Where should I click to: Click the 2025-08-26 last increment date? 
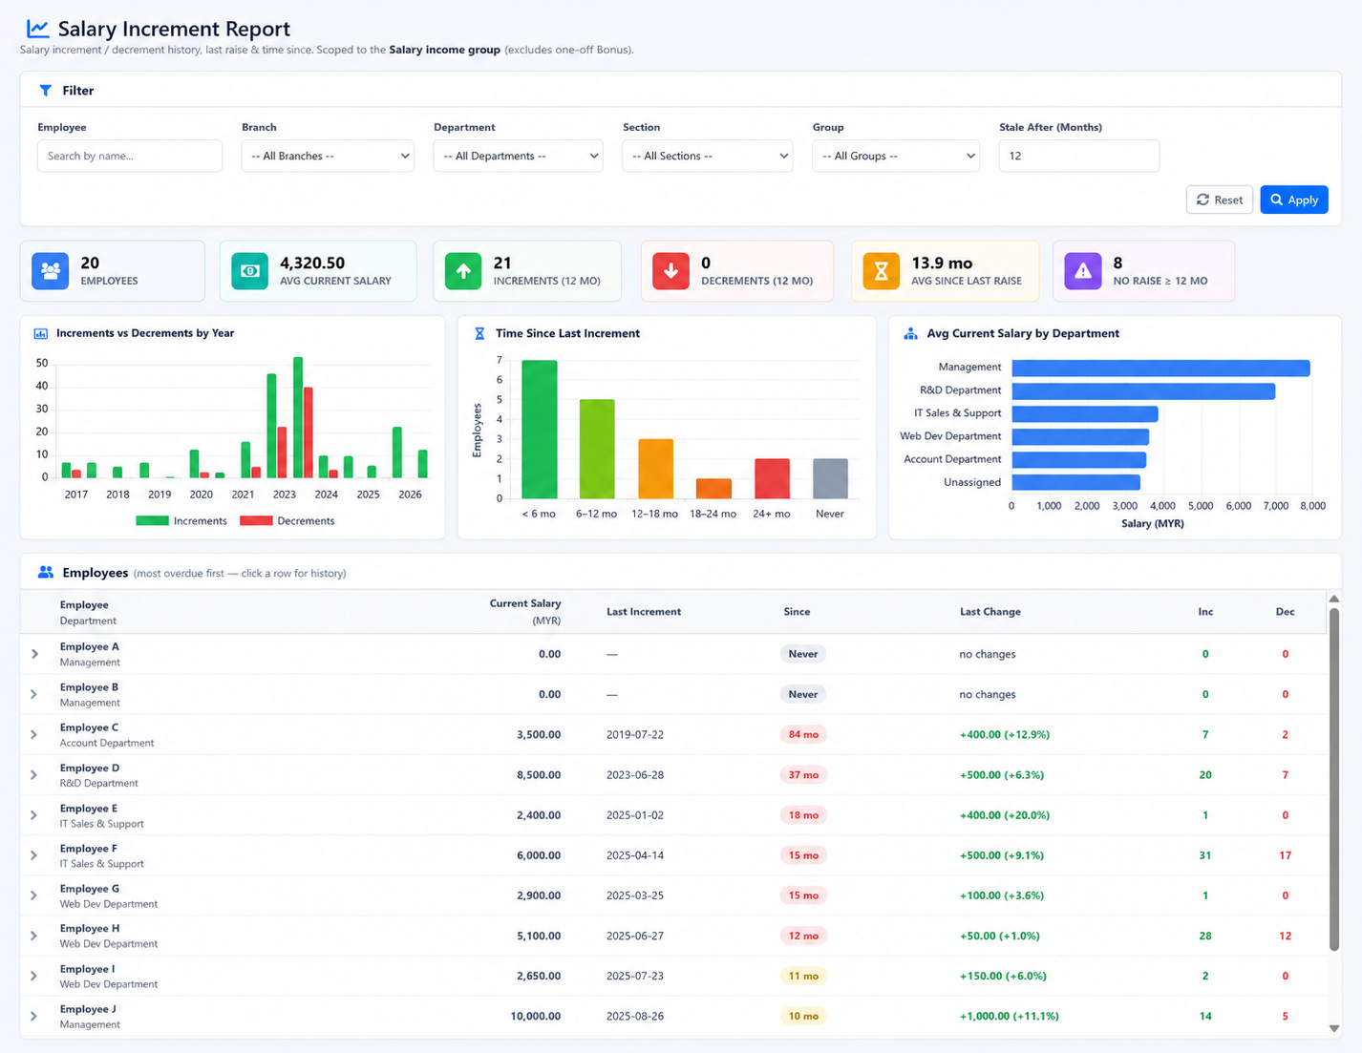(635, 1016)
